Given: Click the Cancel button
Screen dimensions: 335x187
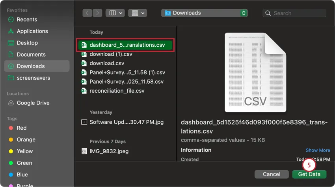Looking at the screenshot, I should click(272, 174).
